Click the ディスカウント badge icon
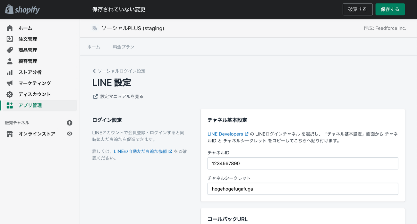The height and width of the screenshot is (224, 417). [x=10, y=94]
